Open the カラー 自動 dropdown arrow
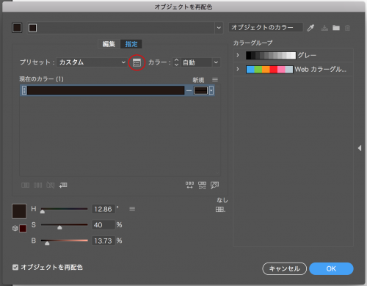 (x=216, y=62)
